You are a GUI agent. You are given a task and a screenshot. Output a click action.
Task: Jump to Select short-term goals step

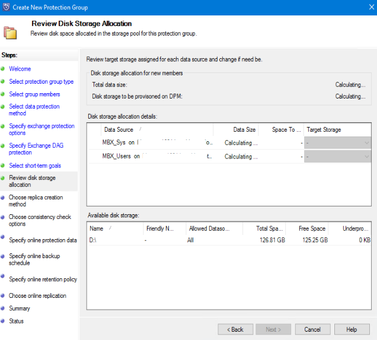tap(35, 166)
